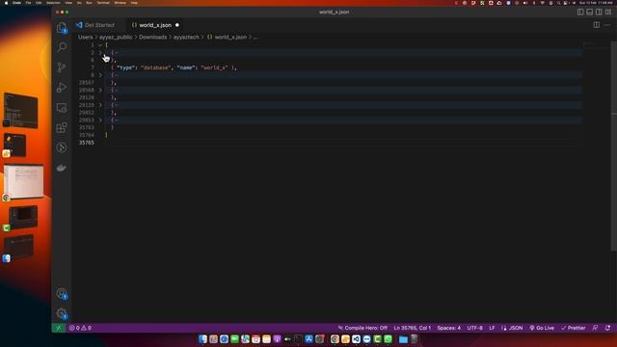
Task: Expand the folded object on line 29129
Action: coord(100,105)
